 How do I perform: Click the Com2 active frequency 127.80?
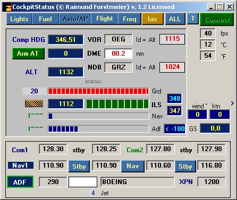(x=160, y=149)
